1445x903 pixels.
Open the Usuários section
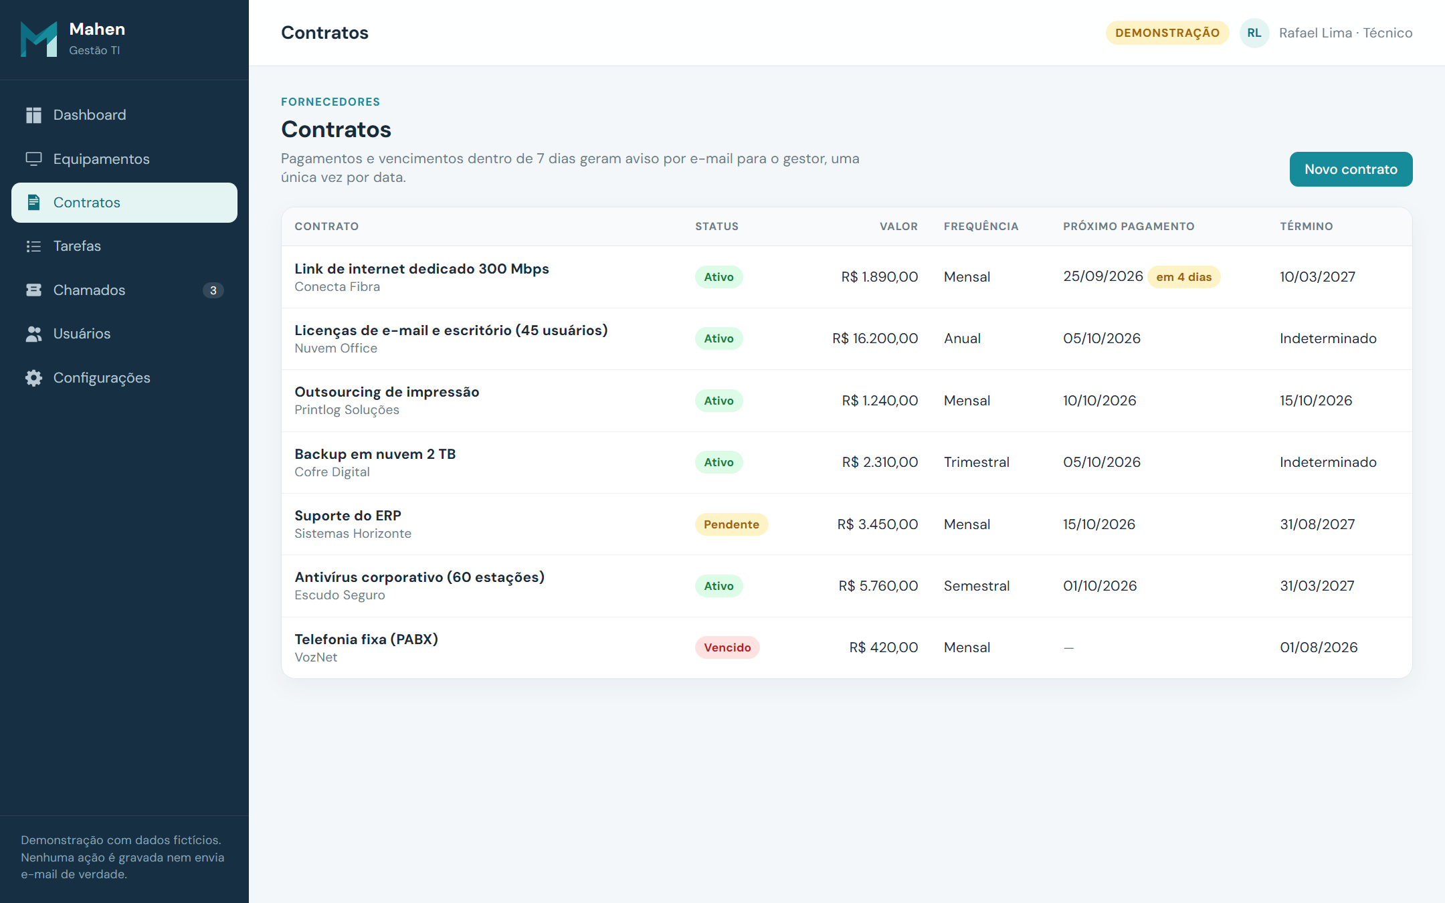[x=124, y=334]
